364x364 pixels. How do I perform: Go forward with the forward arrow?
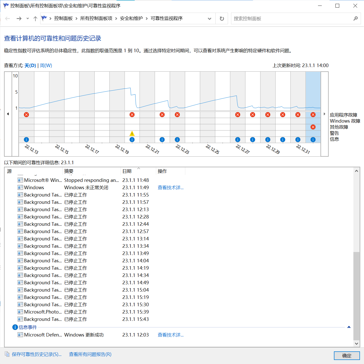pyautogui.click(x=19, y=19)
